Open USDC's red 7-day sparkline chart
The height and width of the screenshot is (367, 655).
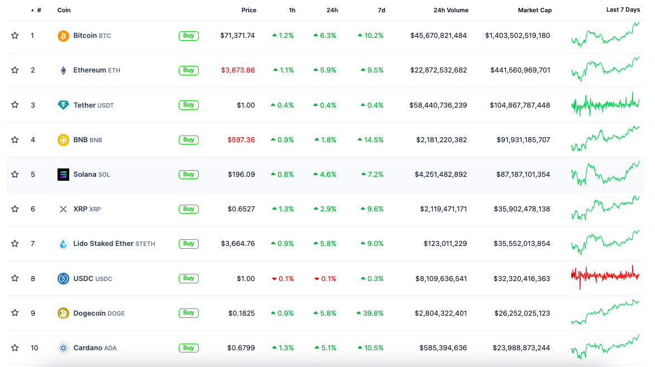(x=605, y=276)
